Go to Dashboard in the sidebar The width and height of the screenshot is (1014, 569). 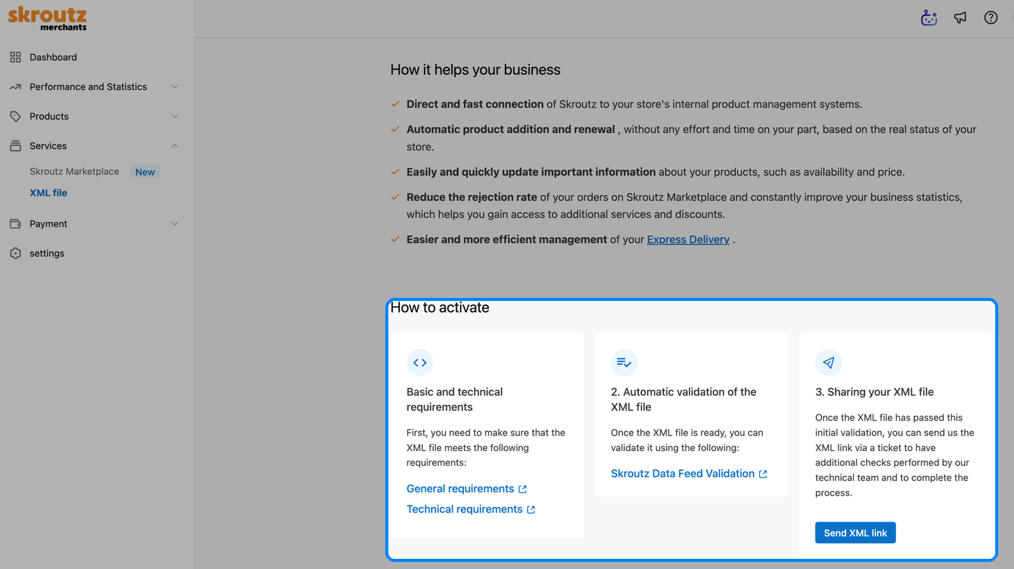click(53, 57)
